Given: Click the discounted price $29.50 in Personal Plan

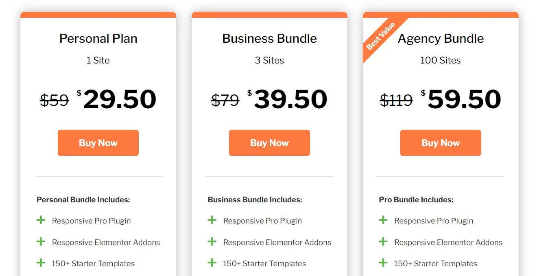Looking at the screenshot, I should point(119,99).
